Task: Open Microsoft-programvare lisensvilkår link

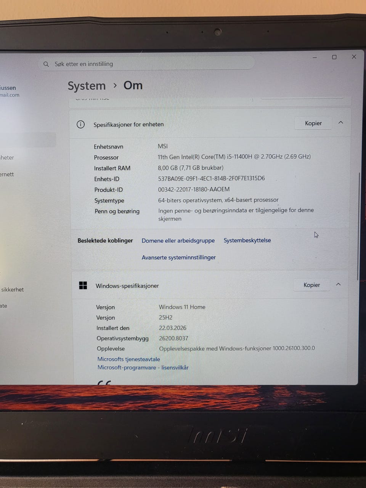Action: coord(143,368)
